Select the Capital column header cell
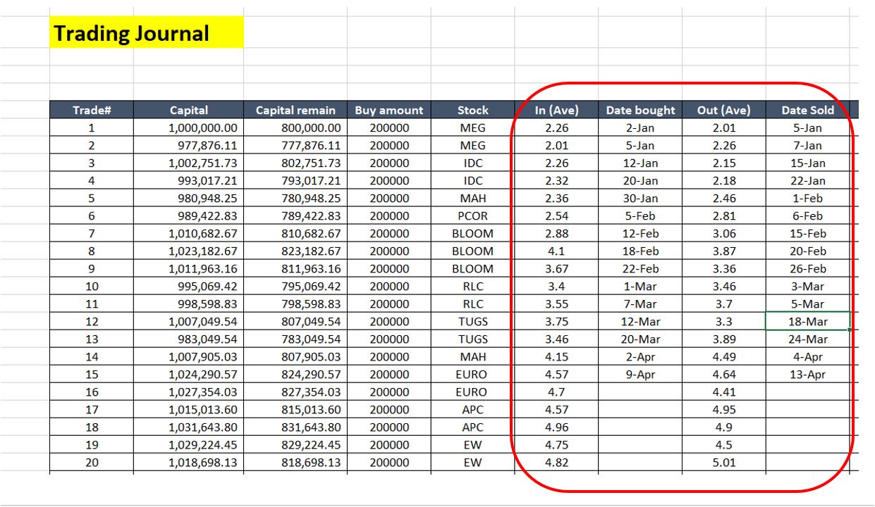This screenshot has height=507, width=875. click(187, 110)
